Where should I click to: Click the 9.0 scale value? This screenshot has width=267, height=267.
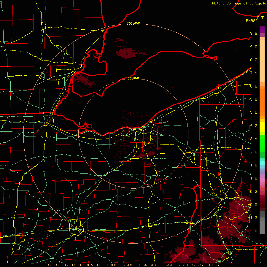tap(254, 47)
